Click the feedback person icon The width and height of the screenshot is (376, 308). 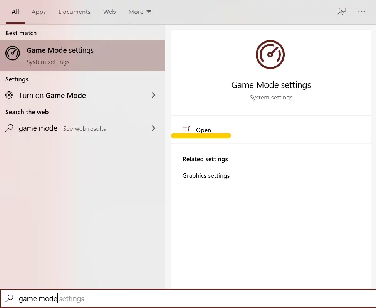[x=341, y=12]
